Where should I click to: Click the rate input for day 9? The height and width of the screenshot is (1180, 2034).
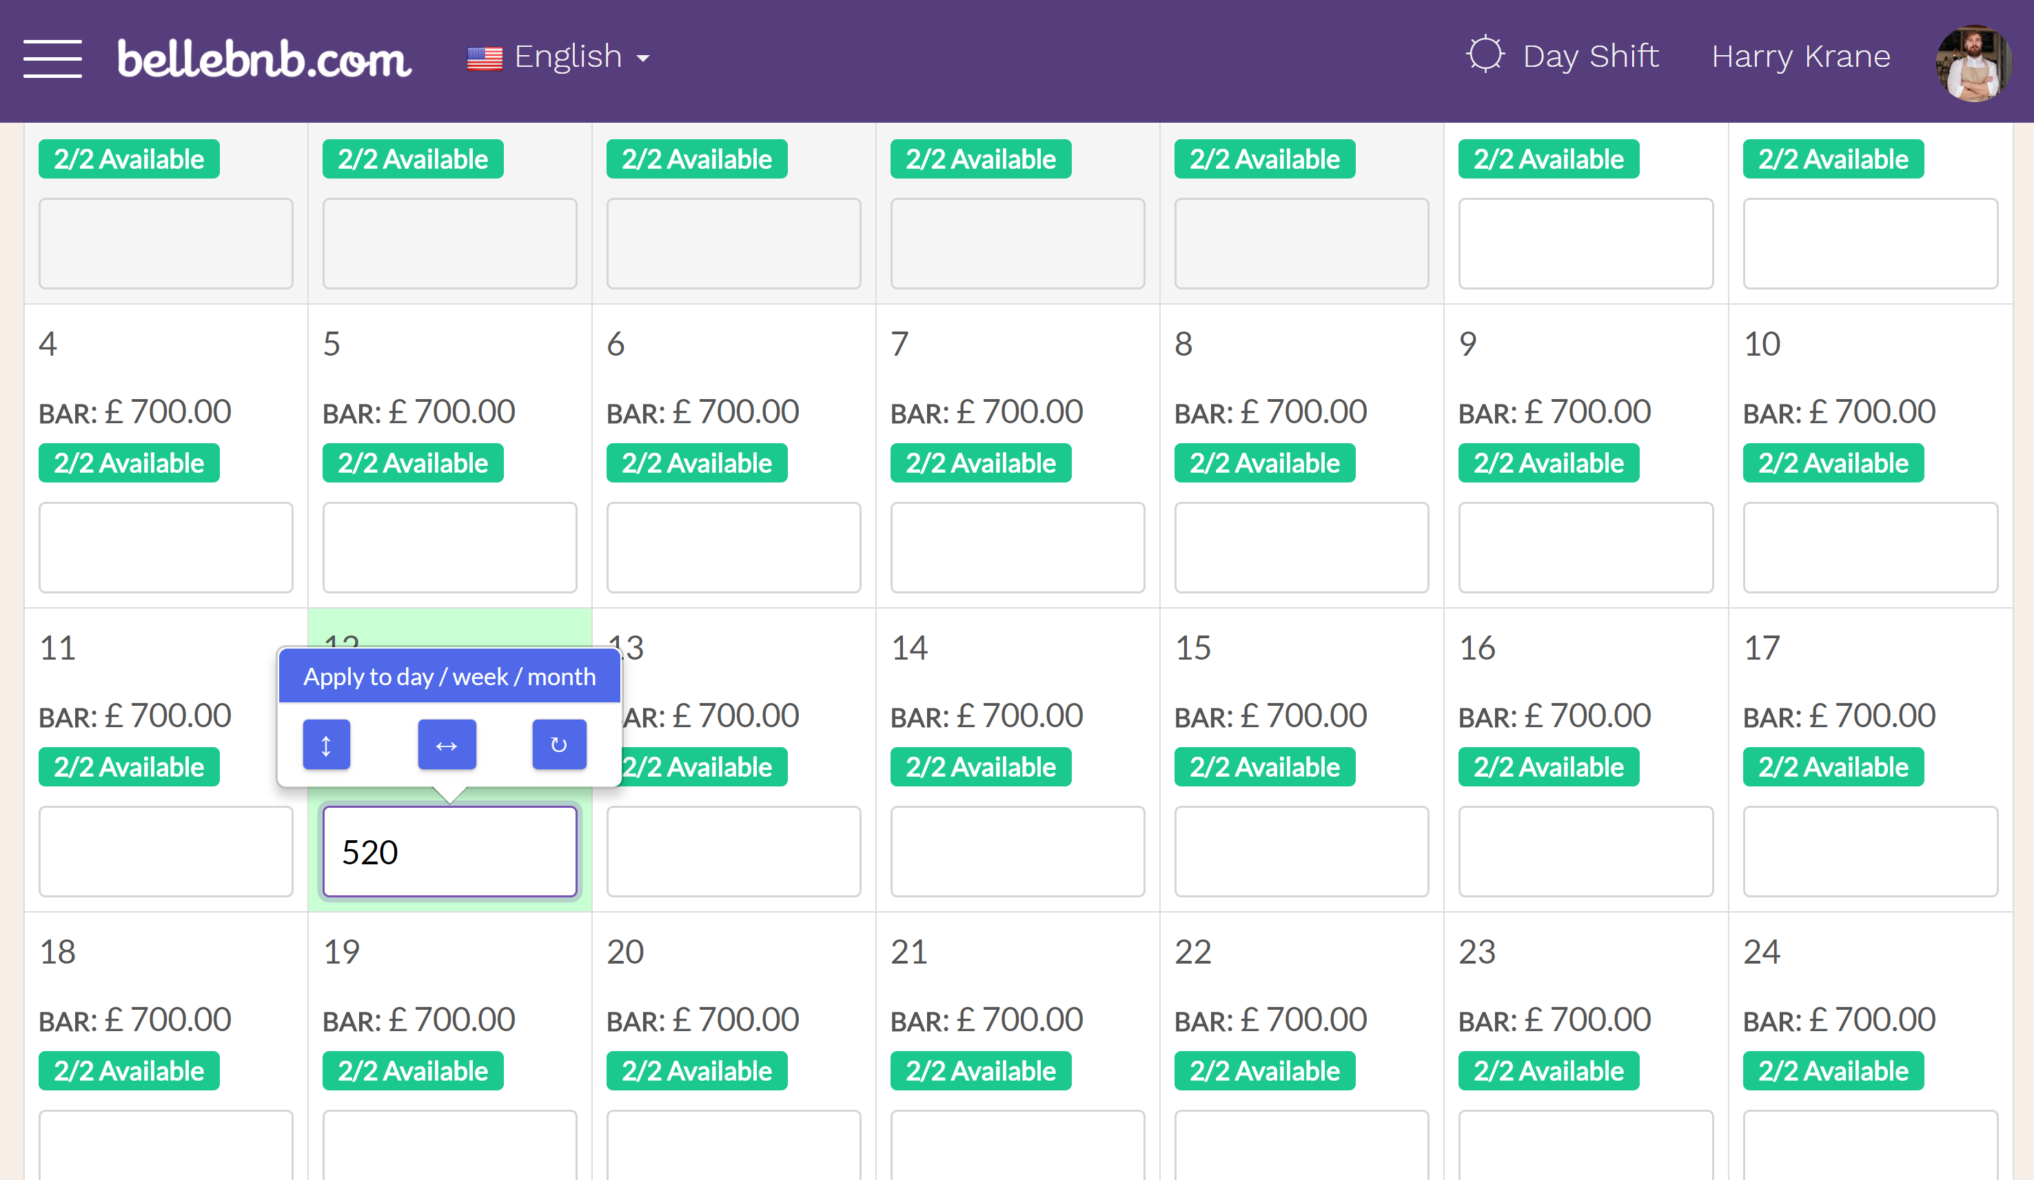(1585, 547)
